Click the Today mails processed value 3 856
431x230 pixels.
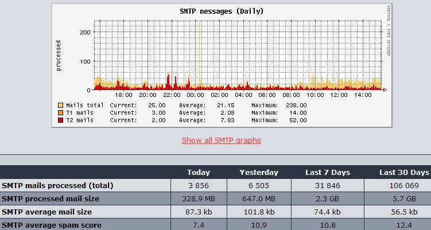(199, 185)
